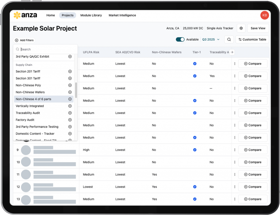Click the KB user avatar

pyautogui.click(x=264, y=15)
